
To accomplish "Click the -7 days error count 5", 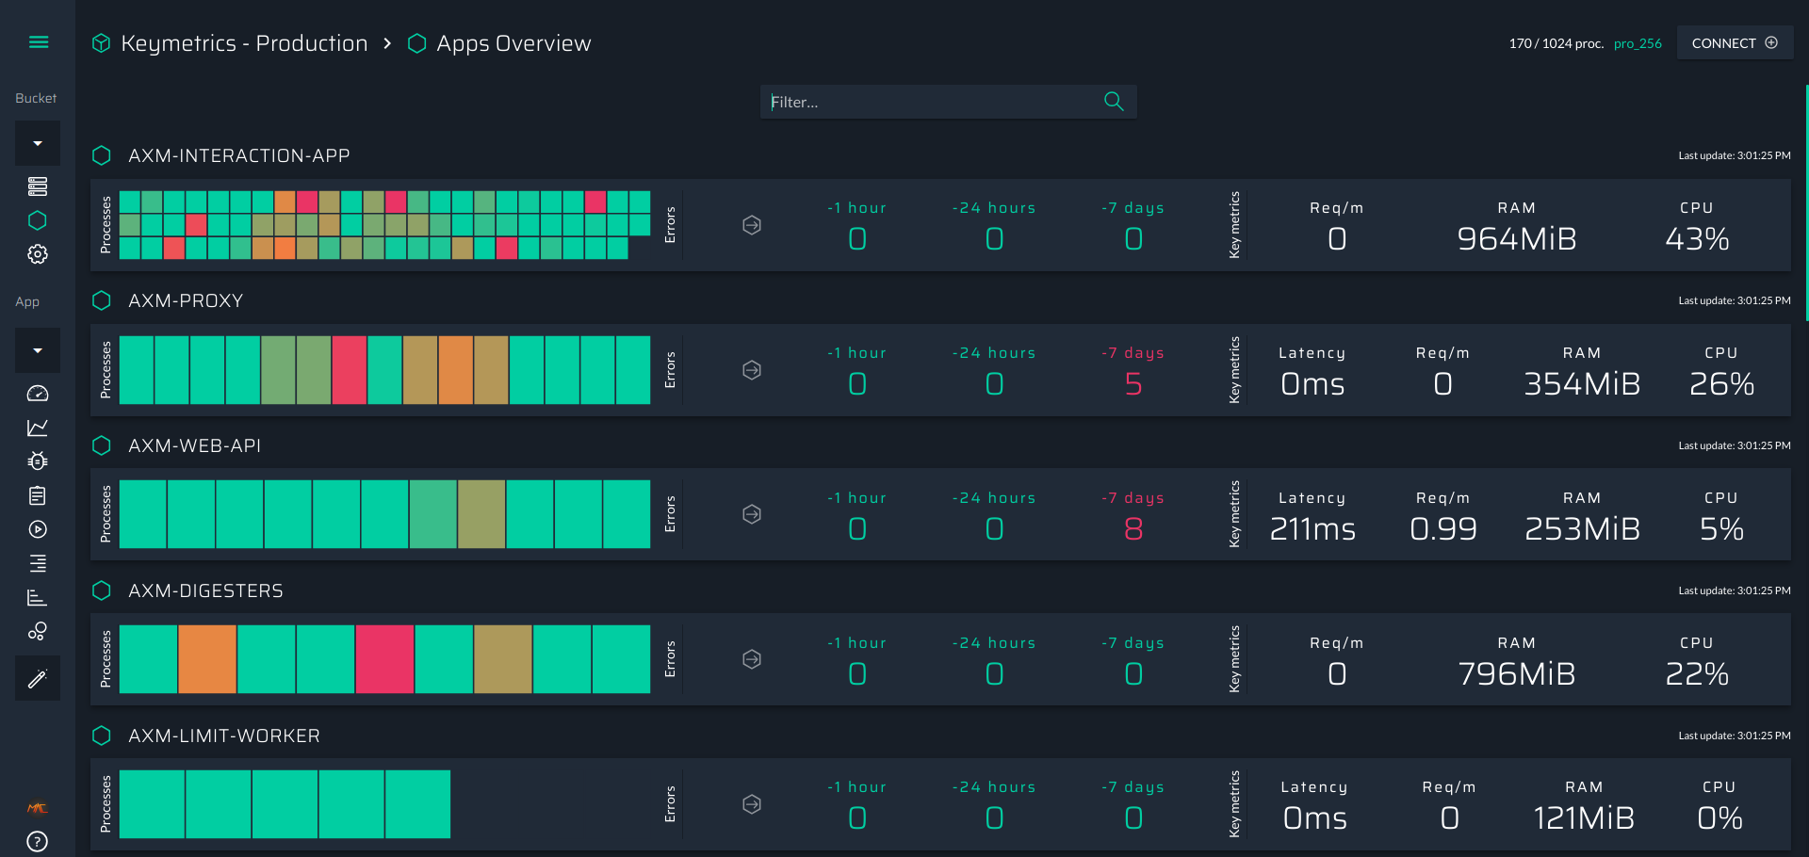I will tap(1133, 384).
